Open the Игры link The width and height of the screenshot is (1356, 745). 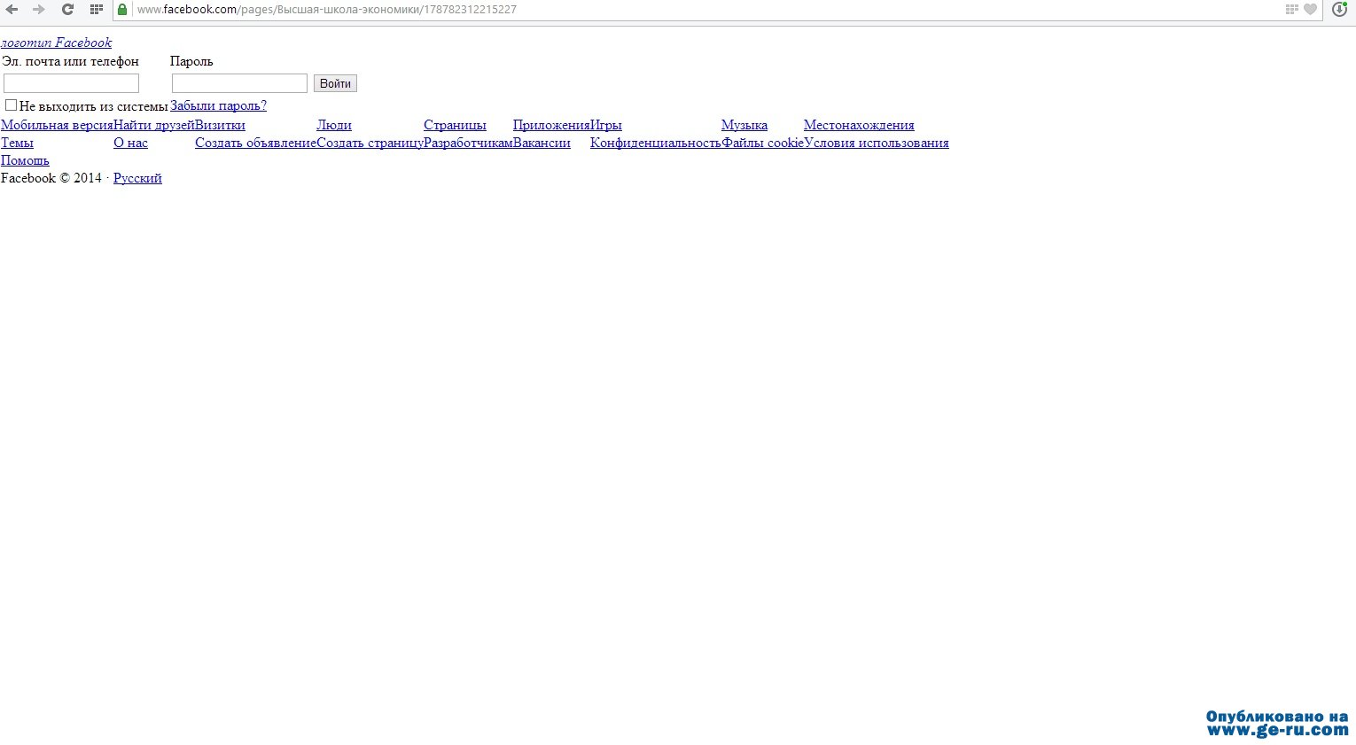[x=606, y=125]
